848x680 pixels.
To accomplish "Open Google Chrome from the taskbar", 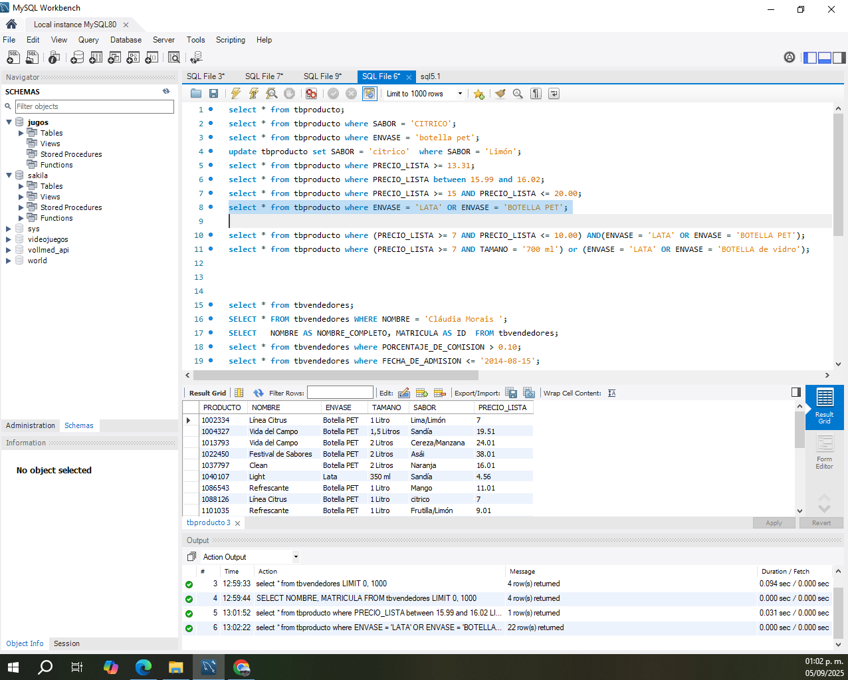I will pos(241,667).
